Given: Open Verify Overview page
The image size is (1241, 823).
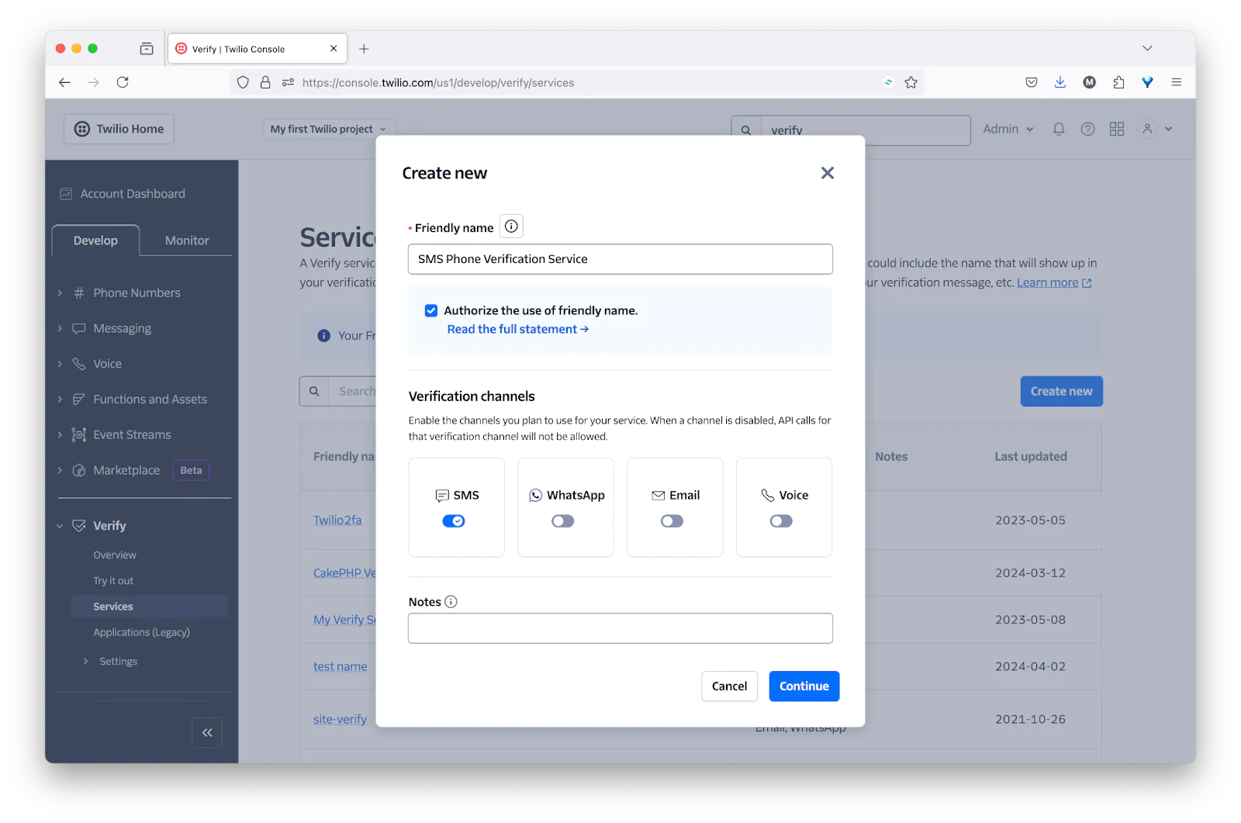Looking at the screenshot, I should pyautogui.click(x=115, y=555).
